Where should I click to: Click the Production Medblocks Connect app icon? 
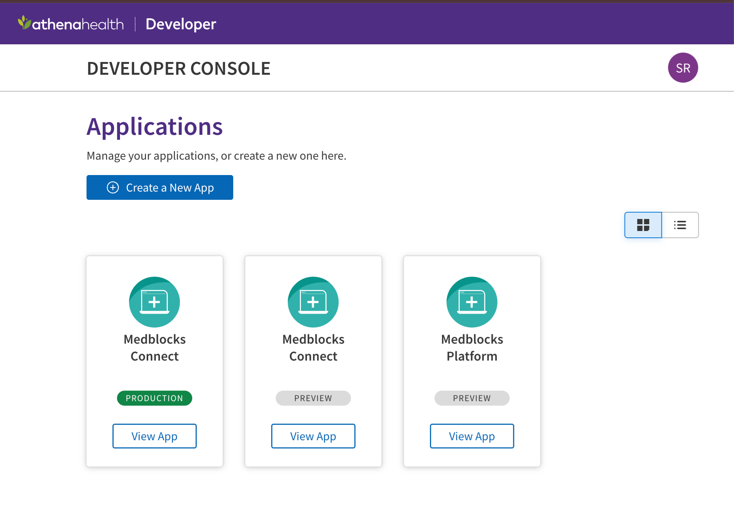[155, 302]
